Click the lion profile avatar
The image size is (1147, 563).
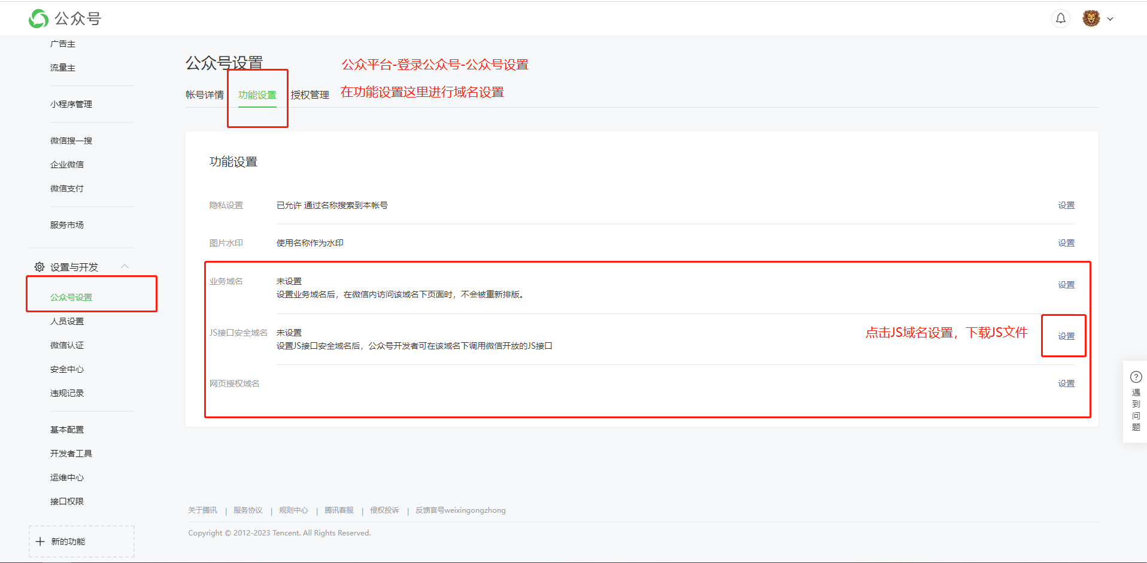point(1091,19)
